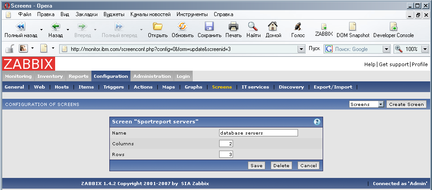Print the page with the Печать icon

coord(233,26)
